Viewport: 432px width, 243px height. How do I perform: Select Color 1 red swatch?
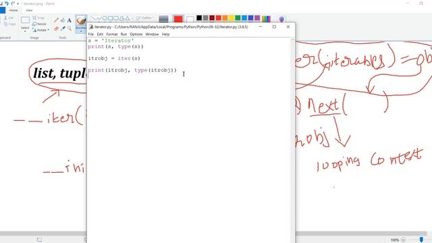(178, 19)
